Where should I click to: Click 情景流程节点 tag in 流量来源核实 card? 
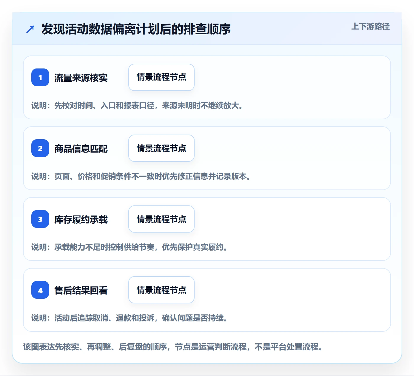(161, 77)
